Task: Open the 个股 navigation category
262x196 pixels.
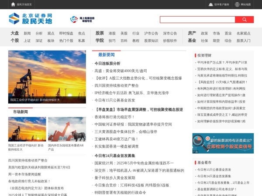Action: pyautogui.click(x=15, y=41)
